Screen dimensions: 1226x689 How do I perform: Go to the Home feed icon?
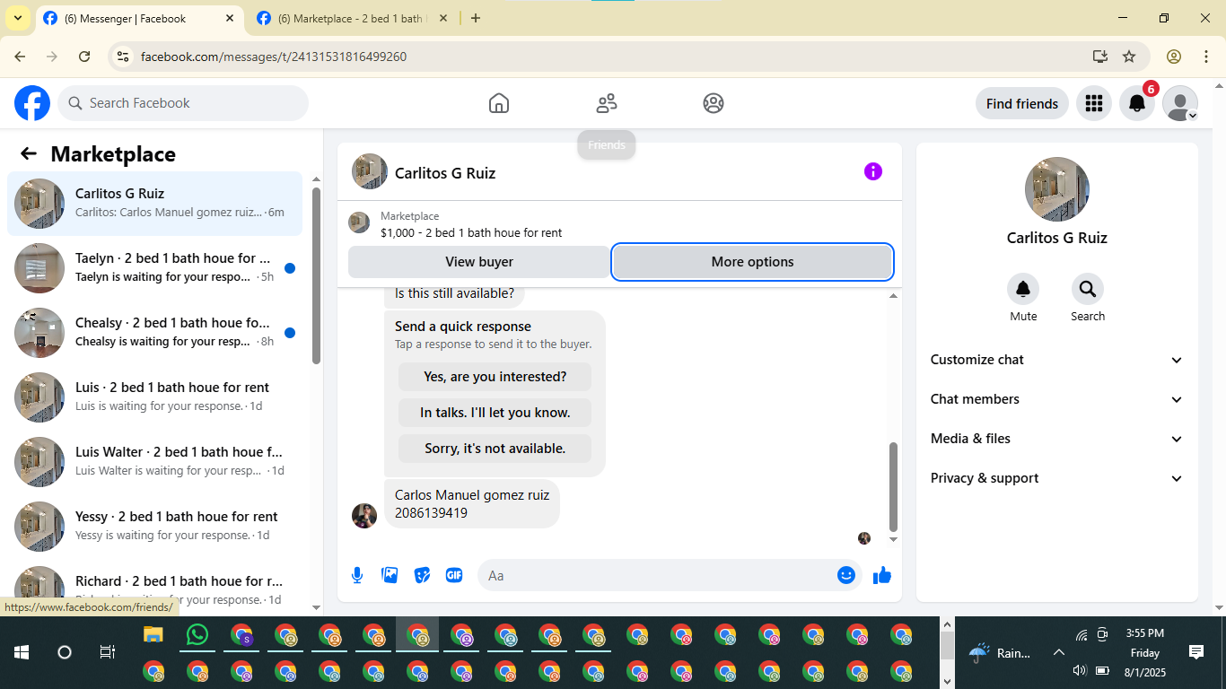pyautogui.click(x=499, y=103)
